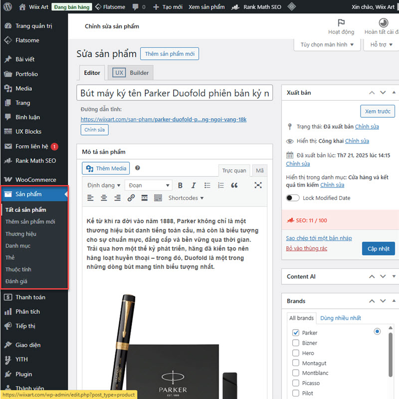
Task: Toggle Lock Modified Date switch
Action: click(x=293, y=198)
